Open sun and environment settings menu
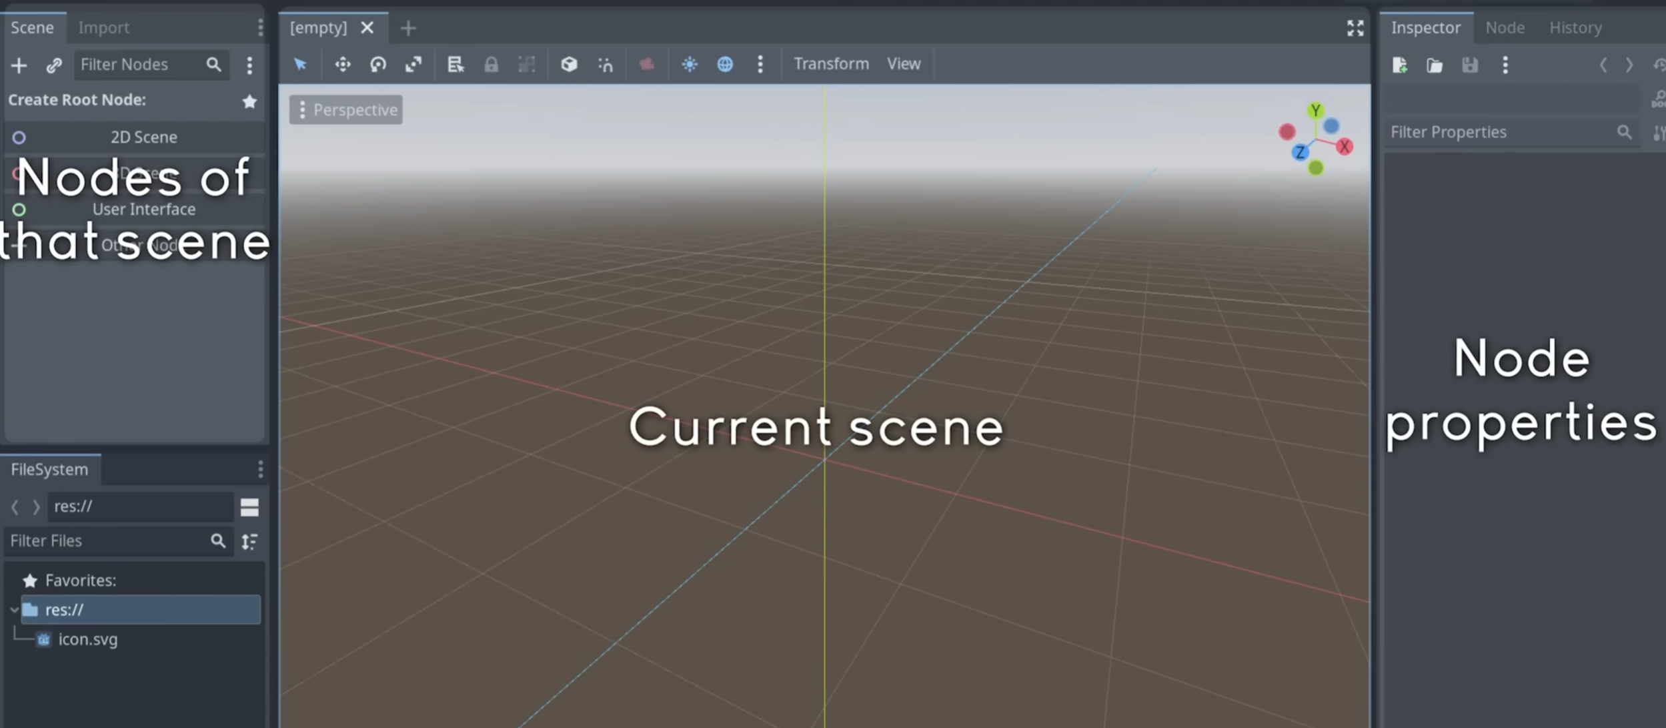The height and width of the screenshot is (728, 1666). click(760, 64)
